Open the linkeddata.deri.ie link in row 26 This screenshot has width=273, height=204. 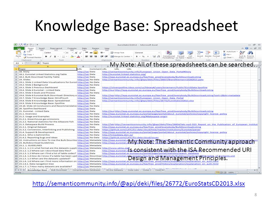(117, 135)
